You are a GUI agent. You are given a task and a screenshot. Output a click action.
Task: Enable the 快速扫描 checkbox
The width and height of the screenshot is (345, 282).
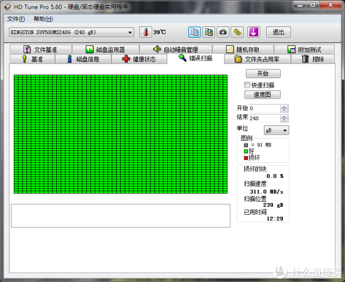[247, 85]
